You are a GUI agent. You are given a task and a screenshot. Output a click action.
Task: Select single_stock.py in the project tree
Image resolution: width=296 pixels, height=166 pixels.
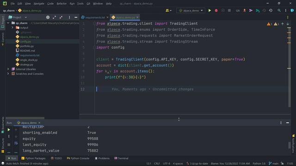pyautogui.click(x=29, y=60)
